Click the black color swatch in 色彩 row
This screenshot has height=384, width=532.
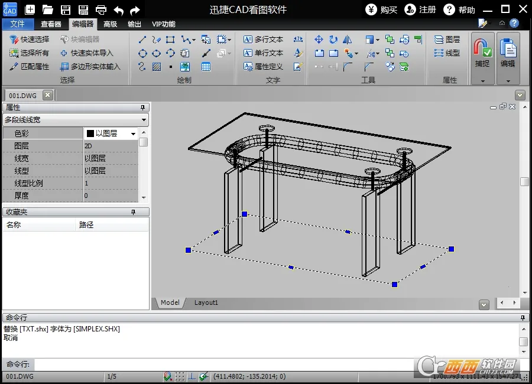(x=90, y=134)
